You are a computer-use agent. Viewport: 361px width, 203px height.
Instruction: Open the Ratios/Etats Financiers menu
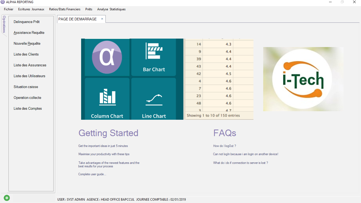[65, 9]
